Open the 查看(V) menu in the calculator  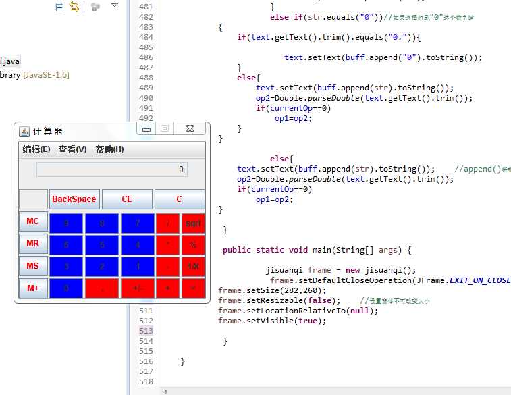pos(72,149)
